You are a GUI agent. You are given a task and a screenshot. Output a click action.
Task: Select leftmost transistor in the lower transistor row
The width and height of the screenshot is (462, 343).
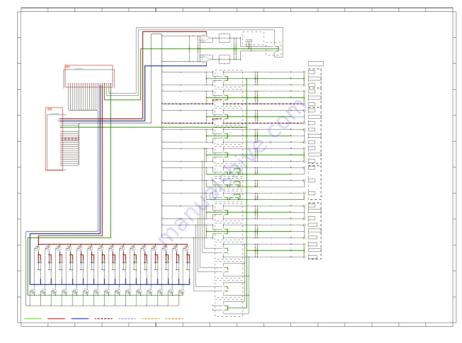tap(33, 291)
